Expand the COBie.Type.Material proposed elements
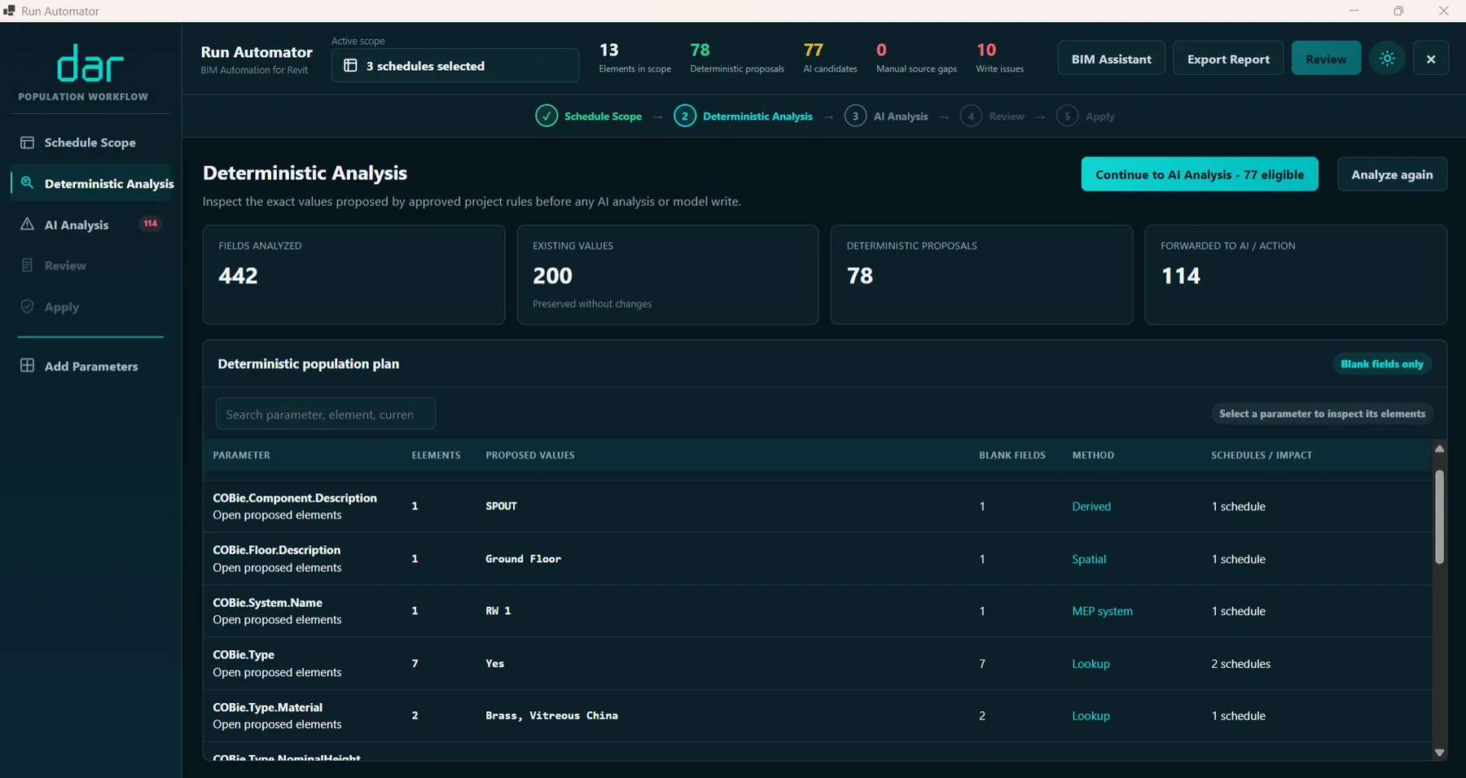Screen dimensions: 1466x778 click(277, 724)
